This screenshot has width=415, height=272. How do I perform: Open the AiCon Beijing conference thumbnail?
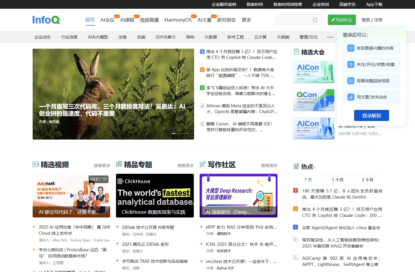coord(314,128)
